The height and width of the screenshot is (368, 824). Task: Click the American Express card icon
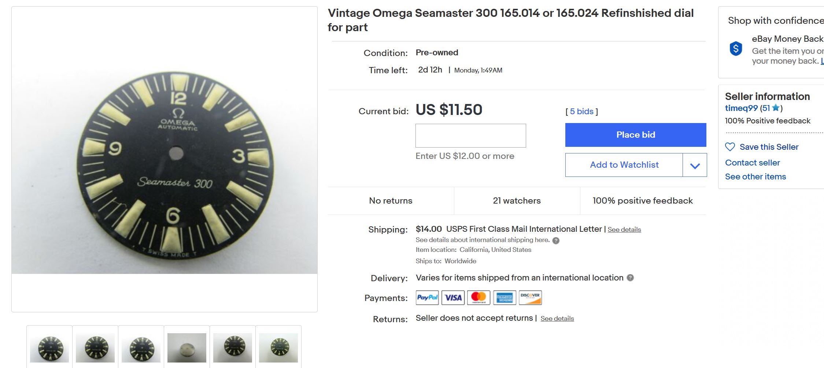(505, 298)
